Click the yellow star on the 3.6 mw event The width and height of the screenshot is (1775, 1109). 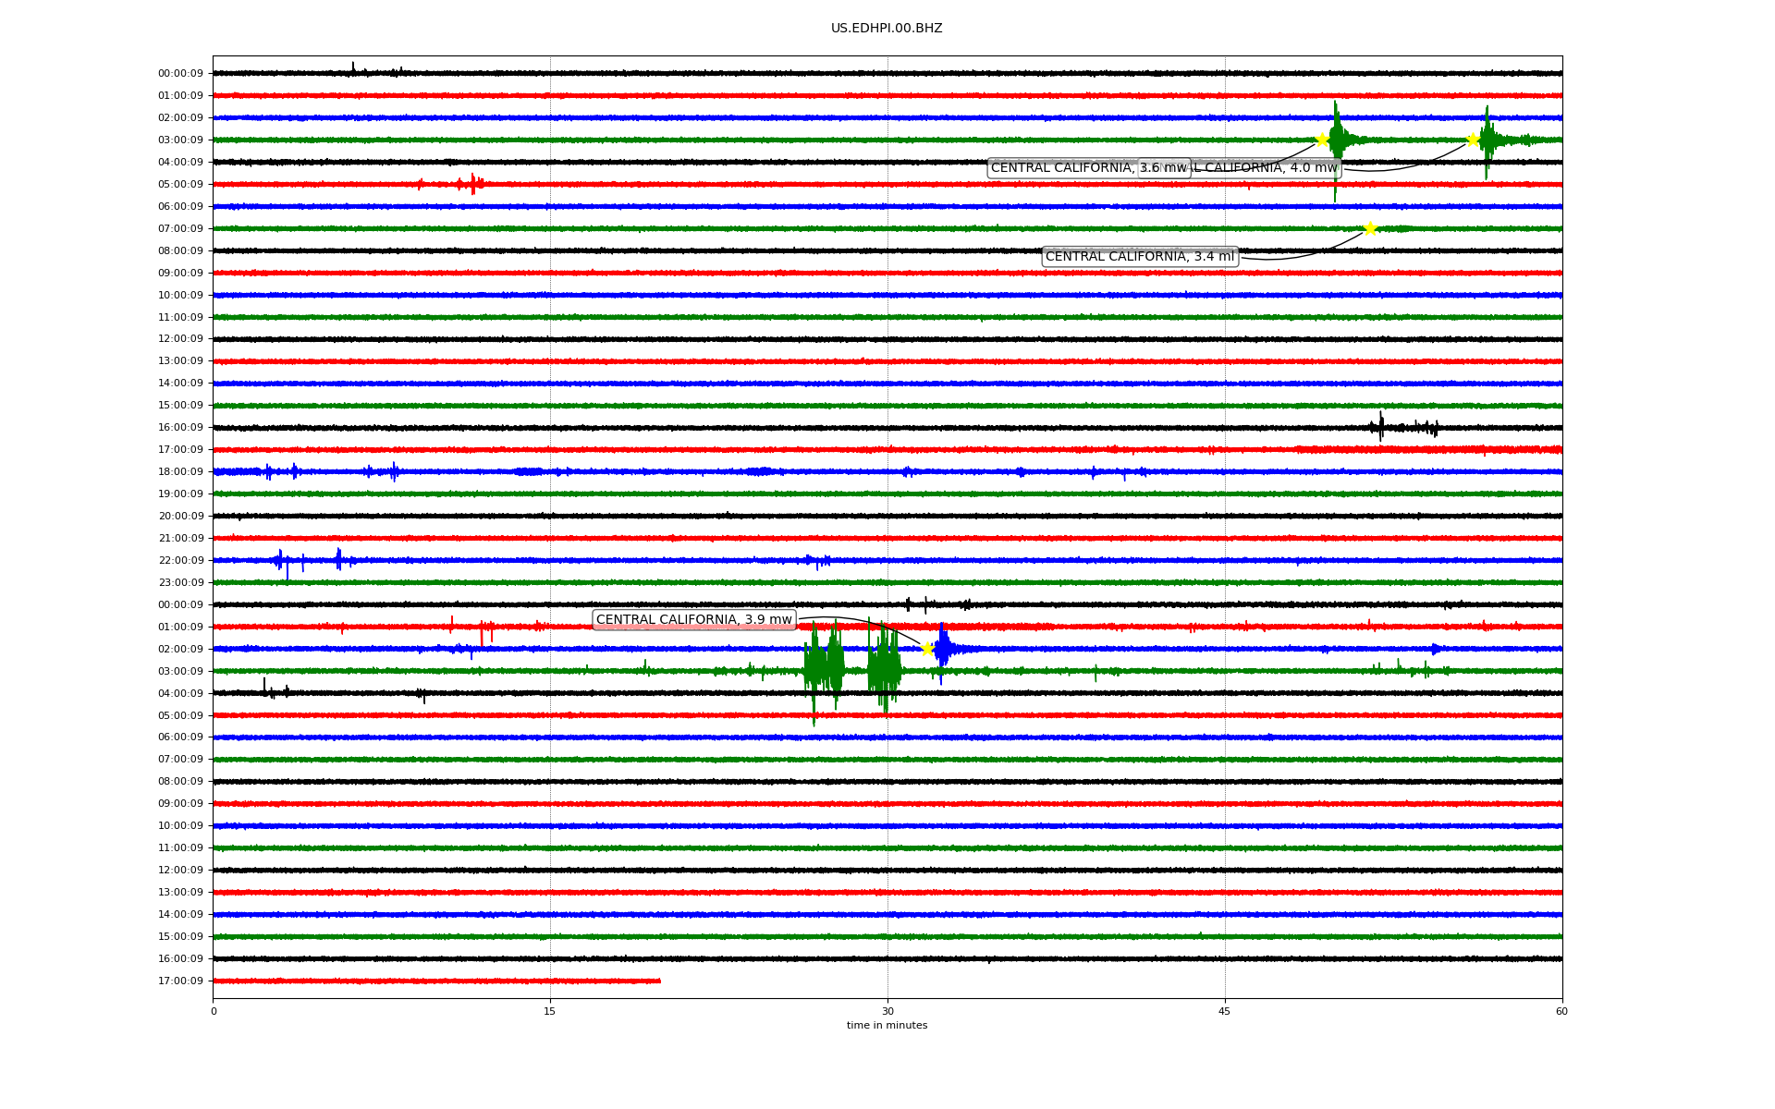click(1322, 140)
